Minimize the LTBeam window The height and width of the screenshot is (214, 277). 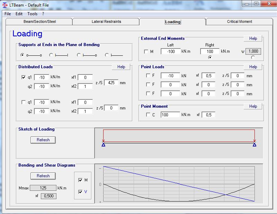247,4
